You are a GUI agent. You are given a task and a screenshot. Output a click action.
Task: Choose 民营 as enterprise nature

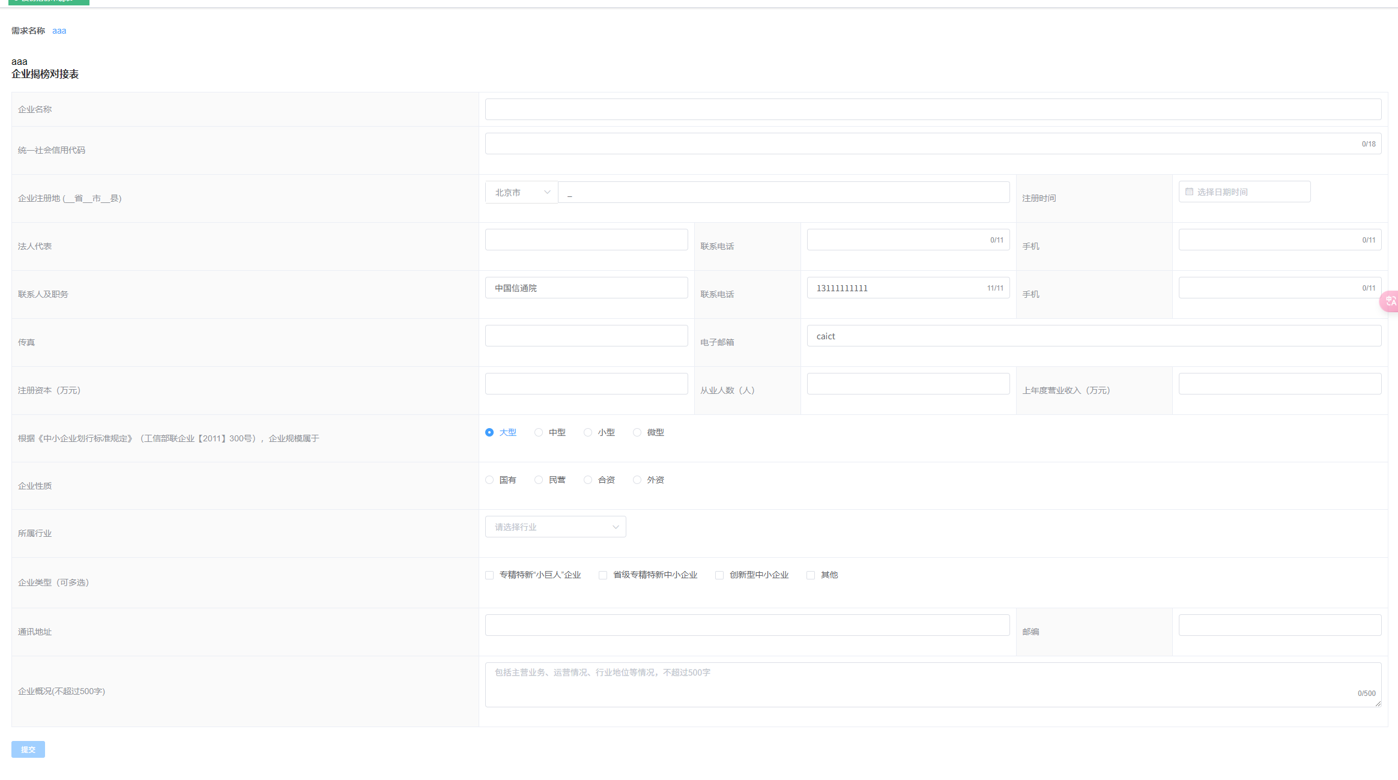pyautogui.click(x=539, y=480)
